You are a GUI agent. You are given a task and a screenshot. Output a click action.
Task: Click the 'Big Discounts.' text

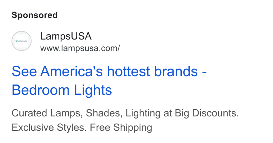pos(207,113)
